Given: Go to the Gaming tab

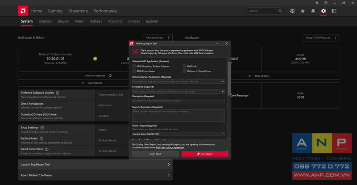Looking at the screenshot, I should [x=55, y=11].
